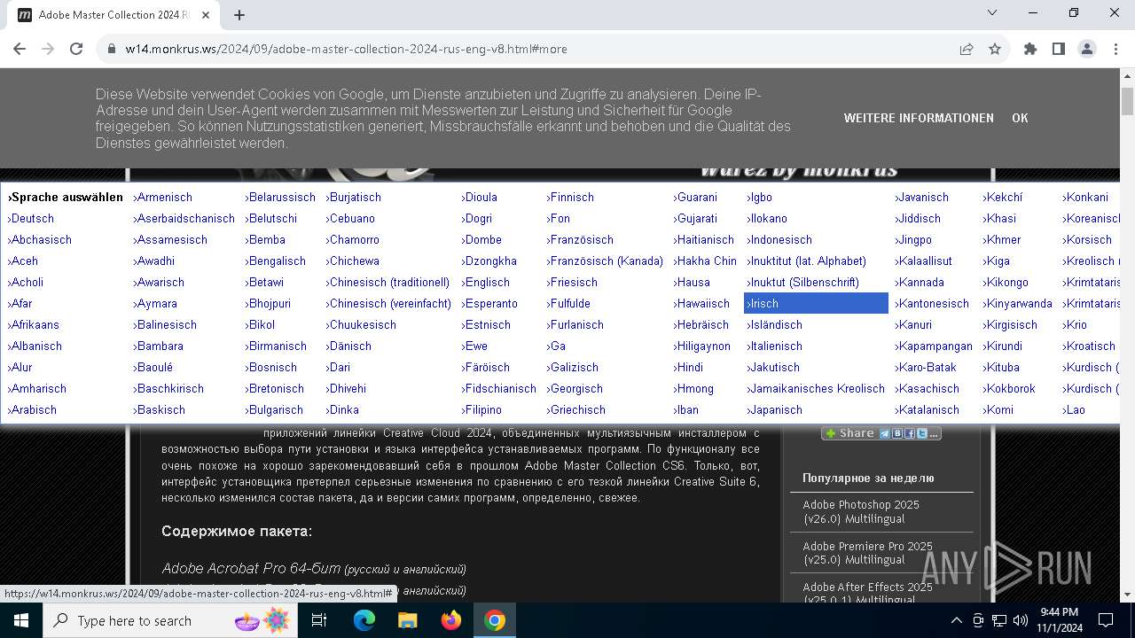Choose Hindi from language list
Image resolution: width=1135 pixels, height=638 pixels.
pyautogui.click(x=688, y=367)
